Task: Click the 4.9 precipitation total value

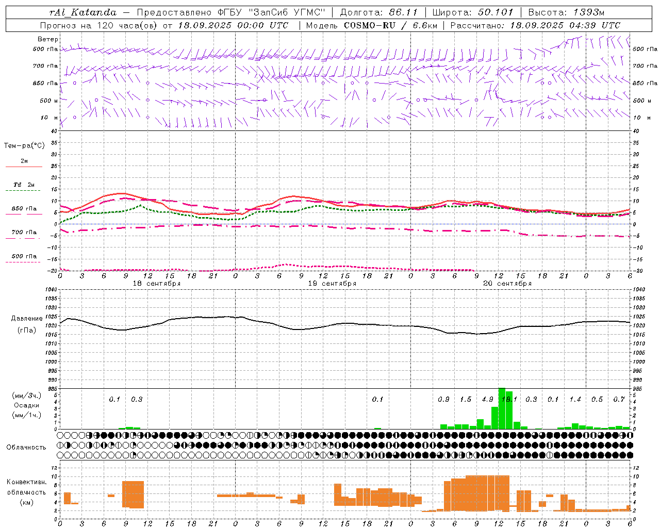Action: point(487,400)
